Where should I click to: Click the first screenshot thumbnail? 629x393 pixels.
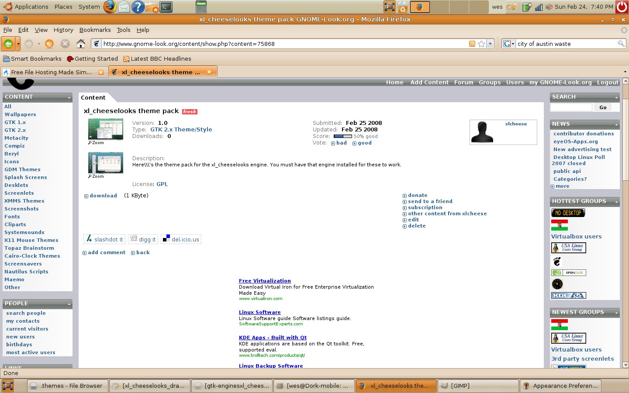106,129
